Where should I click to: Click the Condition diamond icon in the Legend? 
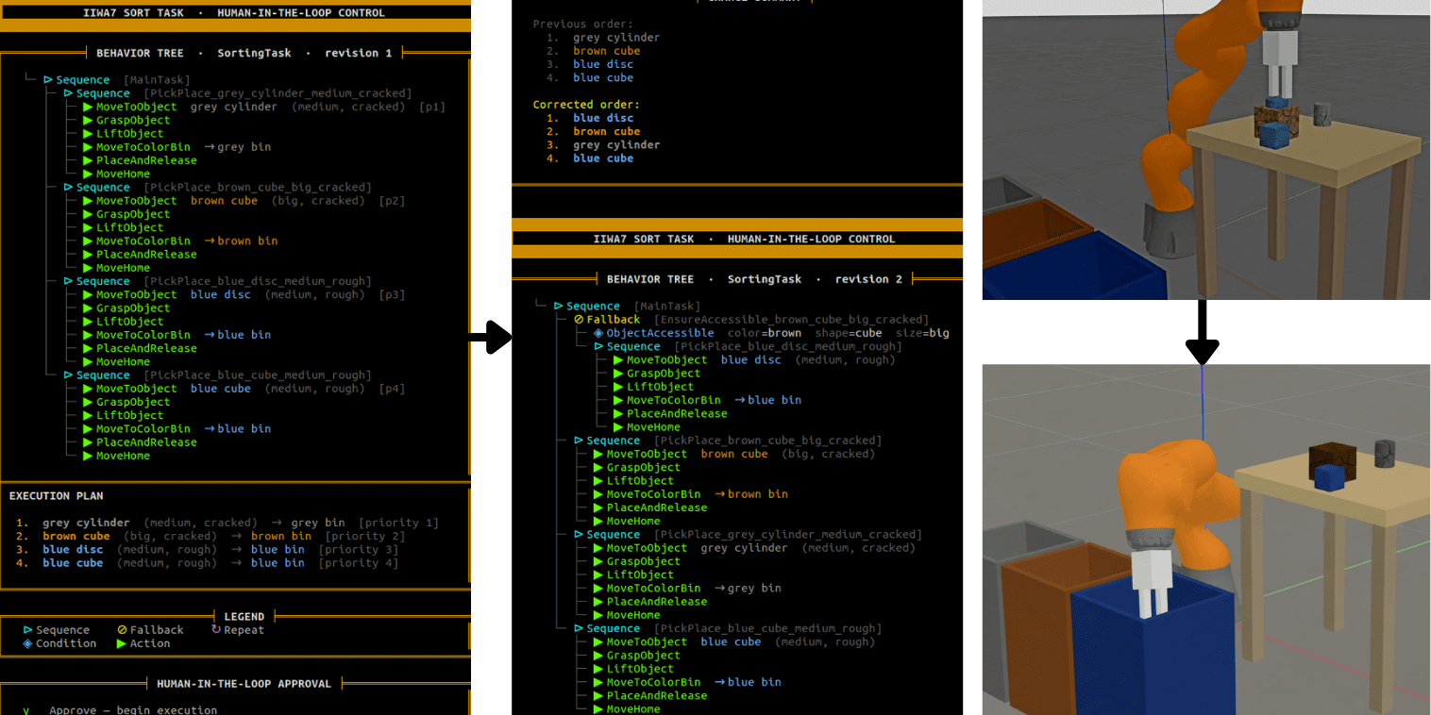tap(27, 643)
